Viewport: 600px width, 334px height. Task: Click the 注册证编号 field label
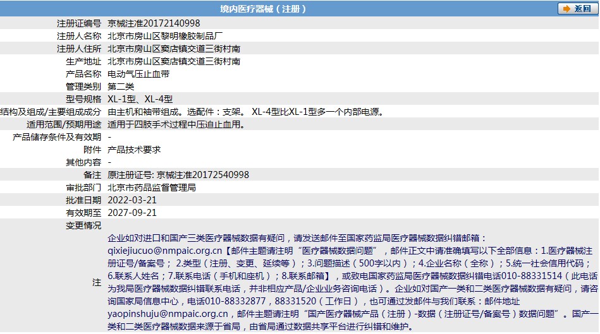pos(79,23)
